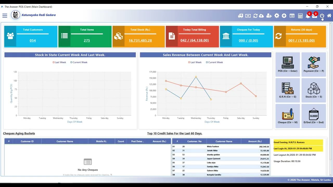The height and width of the screenshot is (187, 333).
Task: Sort cheques by Count column
Action: (121, 141)
